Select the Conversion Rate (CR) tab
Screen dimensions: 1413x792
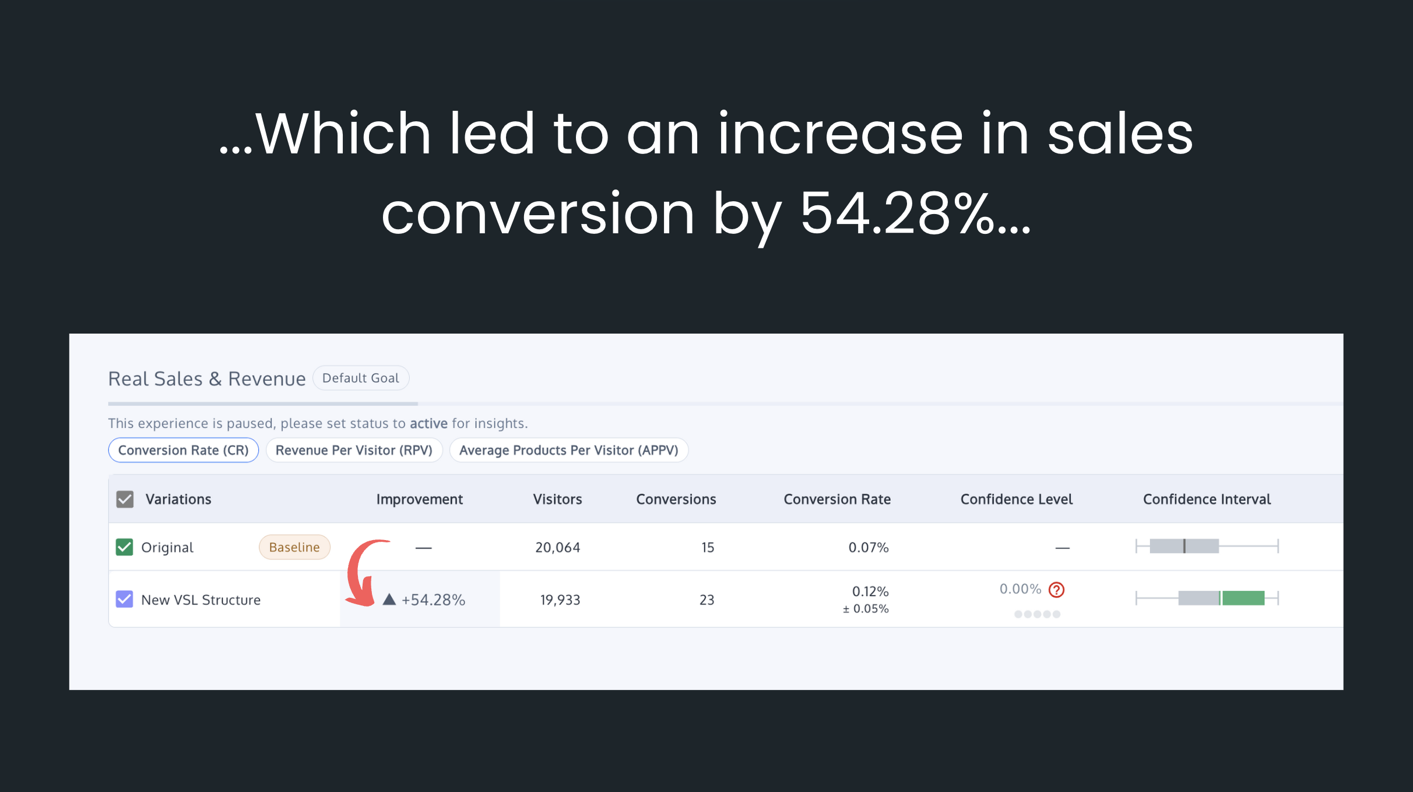coord(184,450)
